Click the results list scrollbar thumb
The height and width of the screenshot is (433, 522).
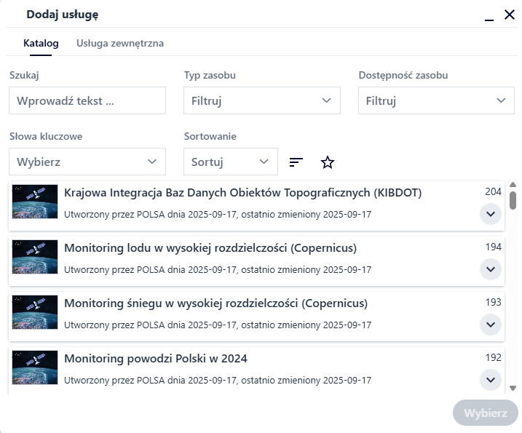(x=513, y=200)
